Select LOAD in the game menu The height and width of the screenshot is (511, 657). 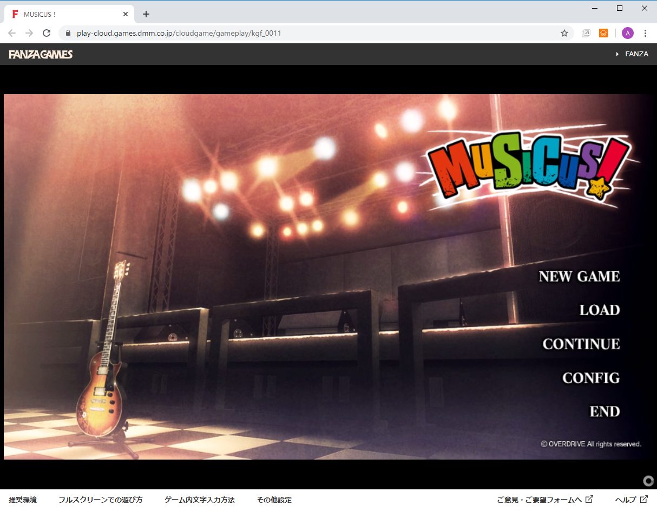pos(599,310)
